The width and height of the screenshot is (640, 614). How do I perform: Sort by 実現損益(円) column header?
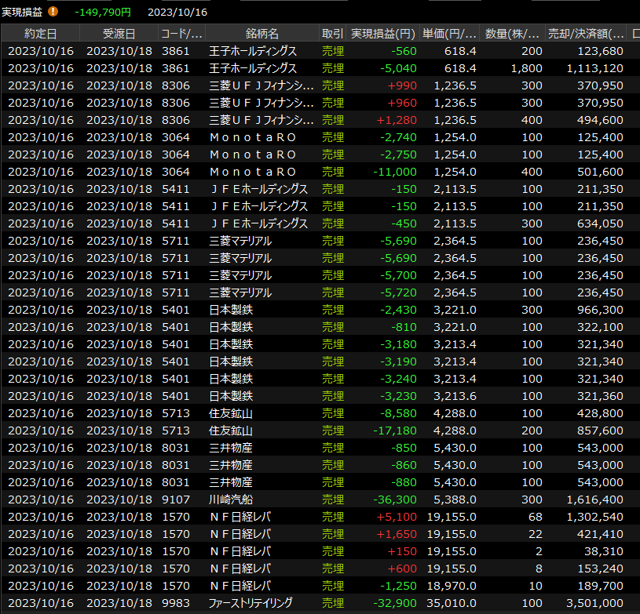pyautogui.click(x=382, y=34)
